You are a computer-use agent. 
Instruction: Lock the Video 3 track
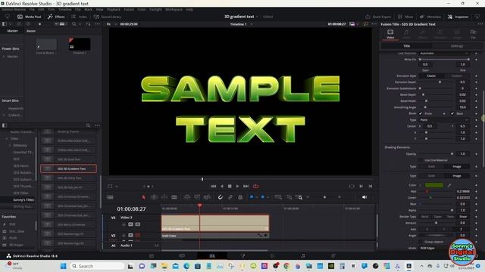coord(124,224)
